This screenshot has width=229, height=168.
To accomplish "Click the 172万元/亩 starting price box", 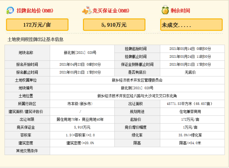I will pyautogui.click(x=37, y=25).
